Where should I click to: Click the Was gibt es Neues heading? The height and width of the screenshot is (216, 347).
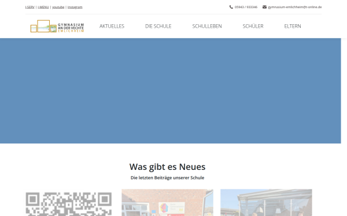(x=167, y=167)
